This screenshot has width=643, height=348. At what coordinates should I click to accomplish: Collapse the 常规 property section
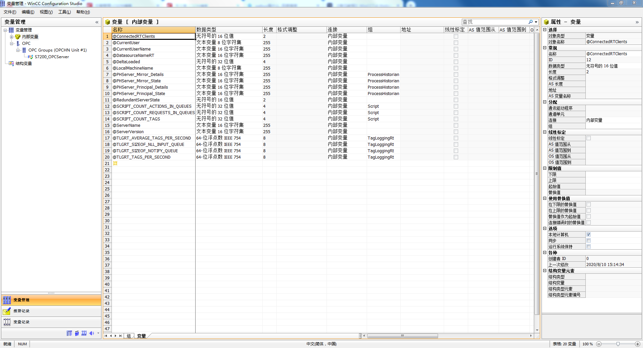(545, 48)
